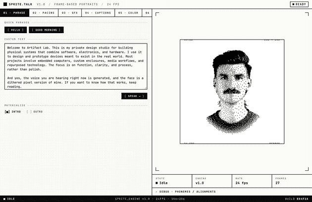Click inside the custom text field
Screen dimensions: 312x202
(76, 66)
